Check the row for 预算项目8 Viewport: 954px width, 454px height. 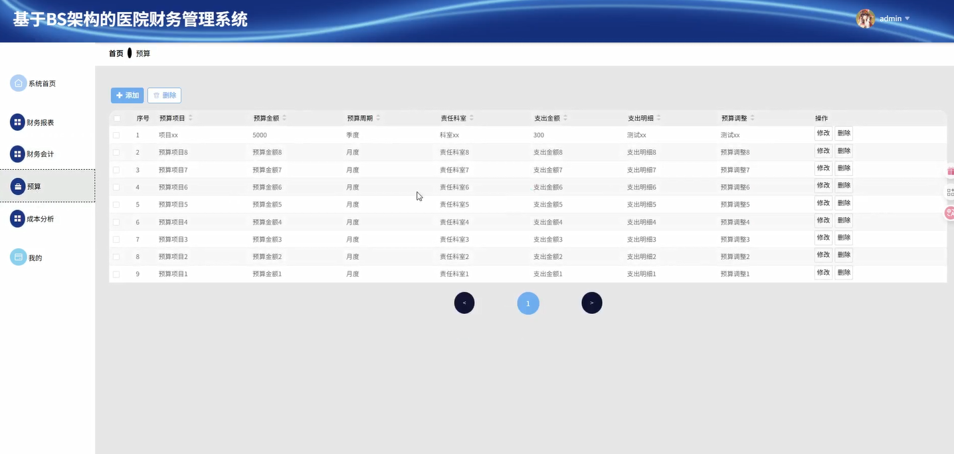click(x=116, y=152)
